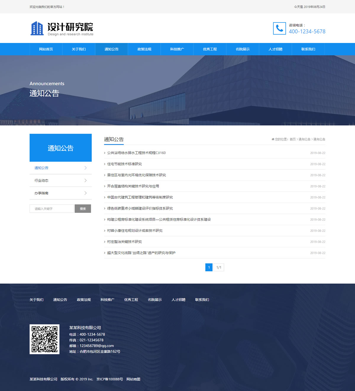Open 名院展示 in the navigation bar

(x=243, y=49)
